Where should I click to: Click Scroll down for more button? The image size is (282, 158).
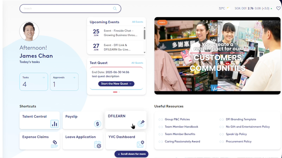pos(131,154)
